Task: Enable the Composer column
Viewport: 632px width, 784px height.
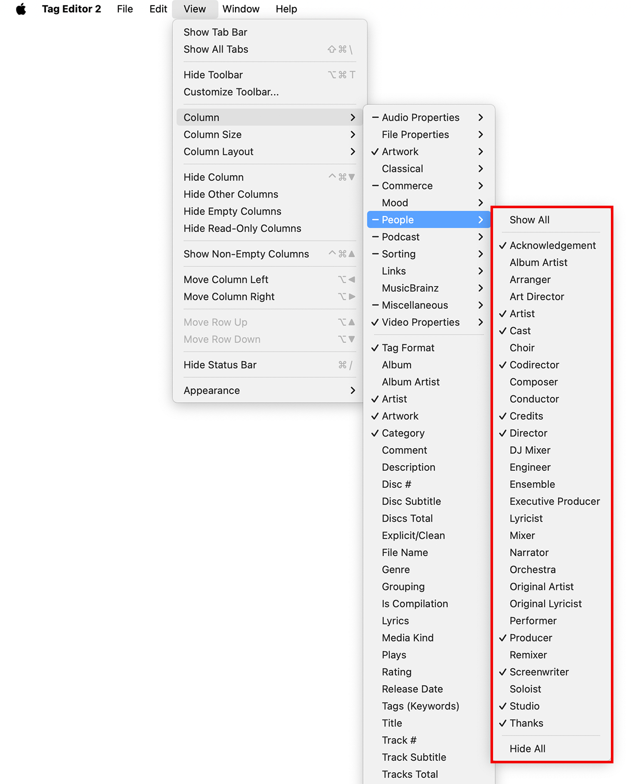Action: tap(552, 382)
